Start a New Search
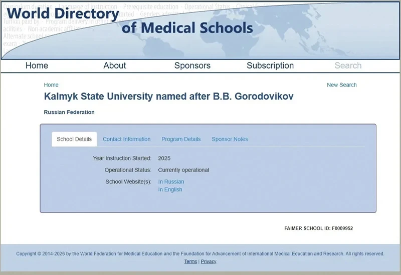401x275 pixels. click(341, 85)
